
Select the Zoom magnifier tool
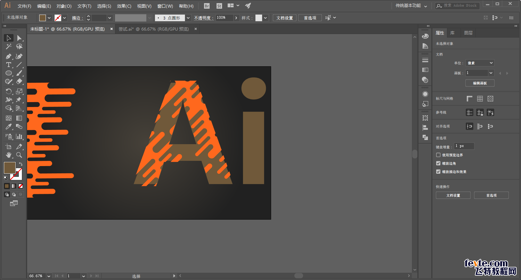click(x=19, y=155)
